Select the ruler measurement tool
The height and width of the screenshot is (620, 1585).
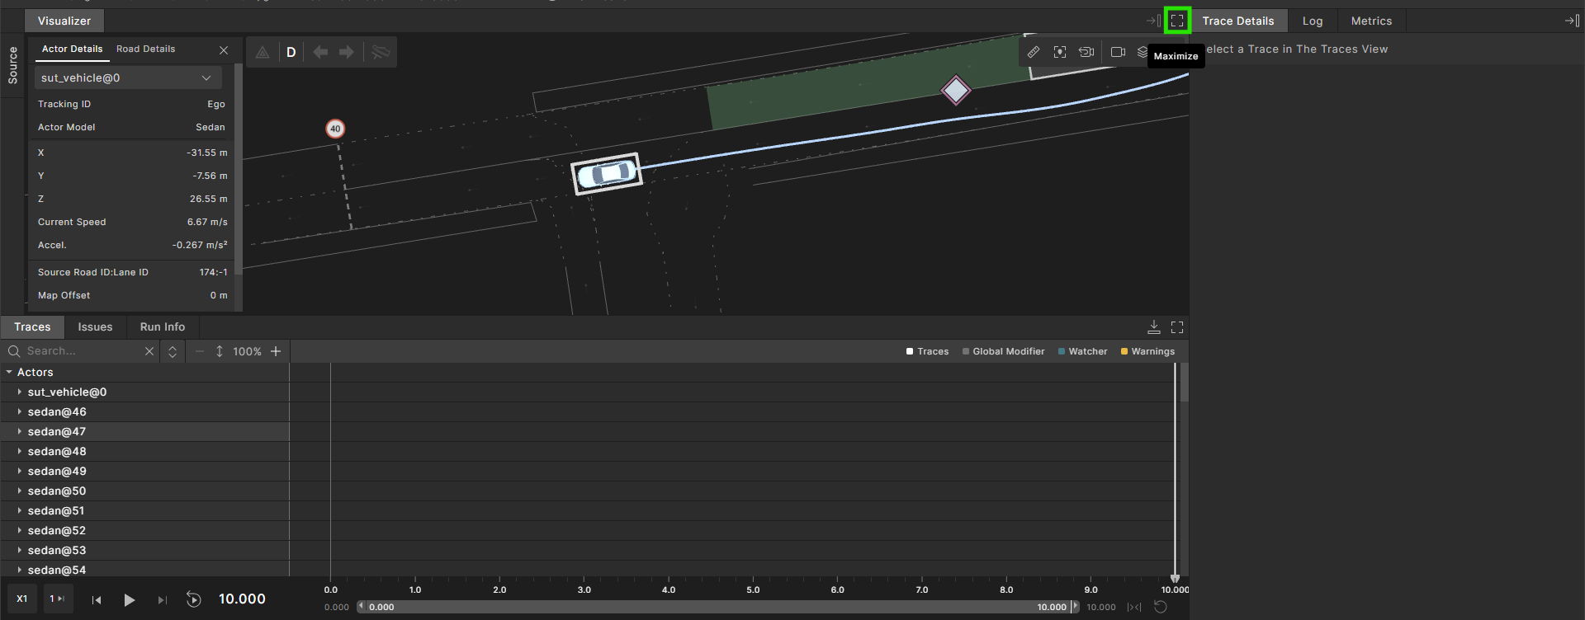tap(1033, 52)
